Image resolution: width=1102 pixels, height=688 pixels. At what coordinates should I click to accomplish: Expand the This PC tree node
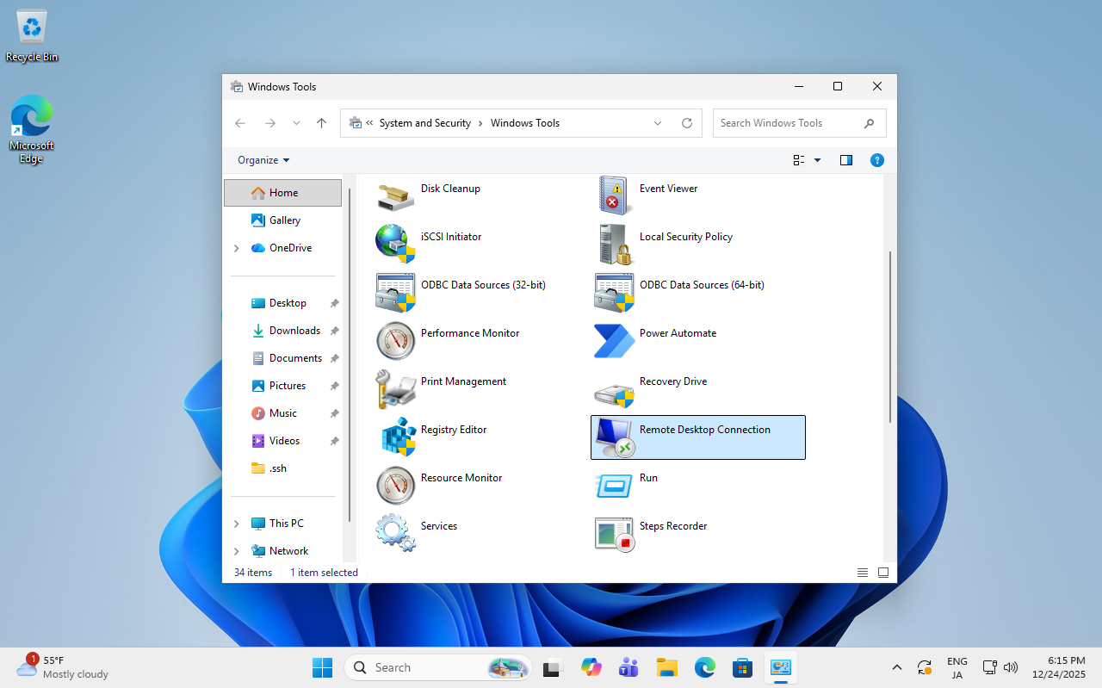(237, 524)
